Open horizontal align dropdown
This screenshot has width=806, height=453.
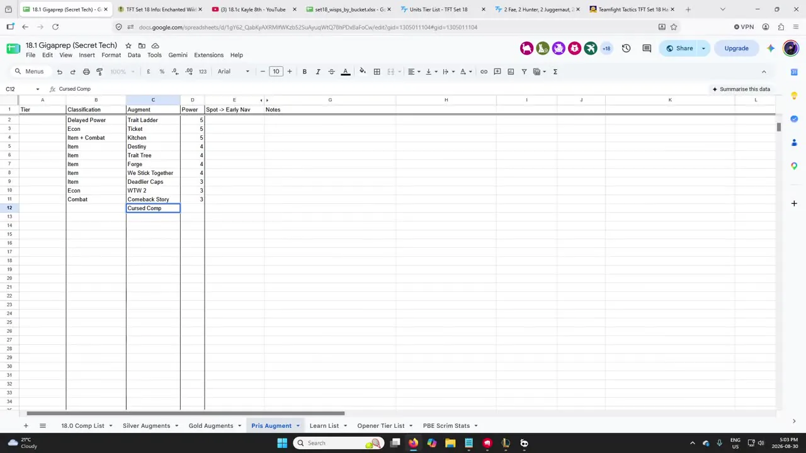pyautogui.click(x=413, y=72)
